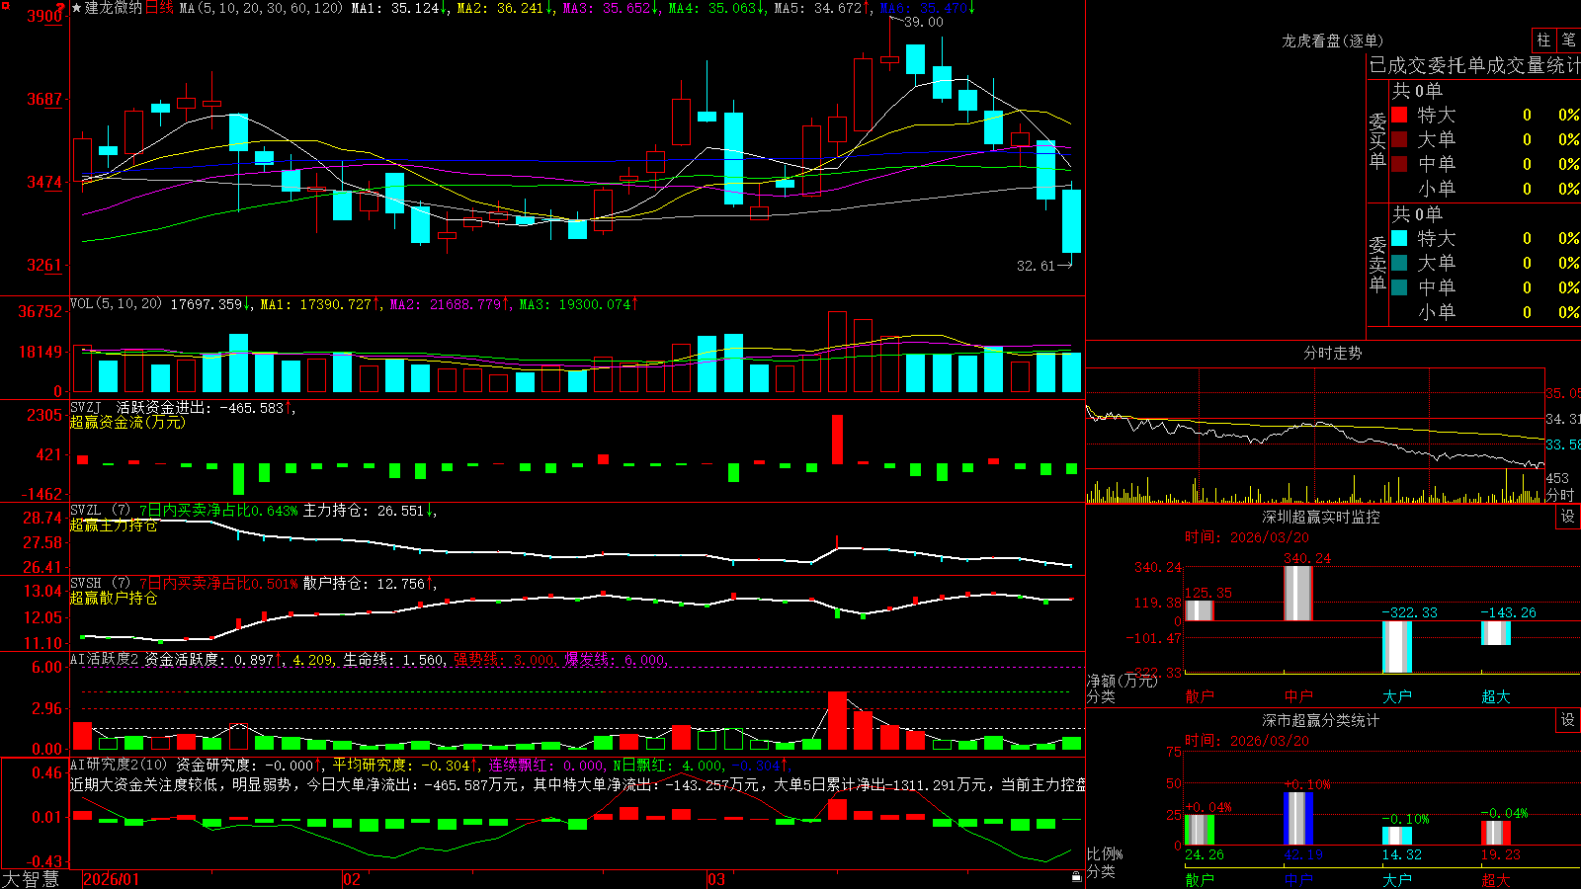
Task: Click the 39.00 high price label
Action: point(924,22)
